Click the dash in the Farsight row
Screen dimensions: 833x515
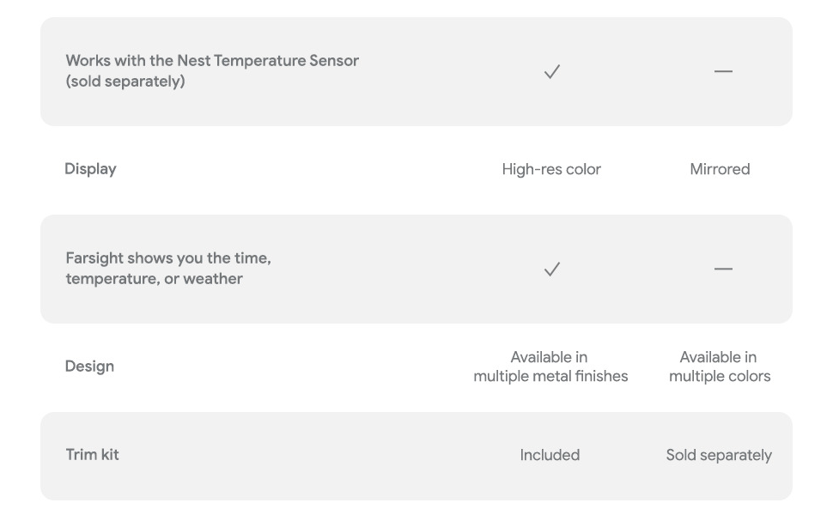[723, 270]
